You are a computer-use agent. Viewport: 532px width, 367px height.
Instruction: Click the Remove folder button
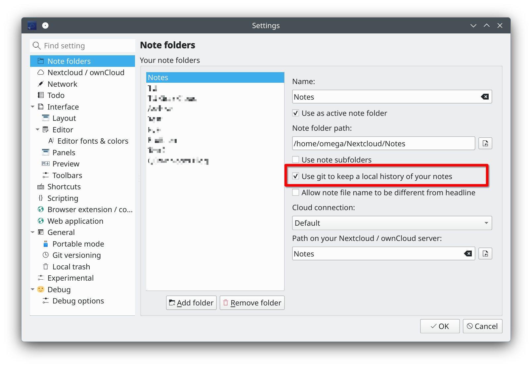tap(252, 302)
